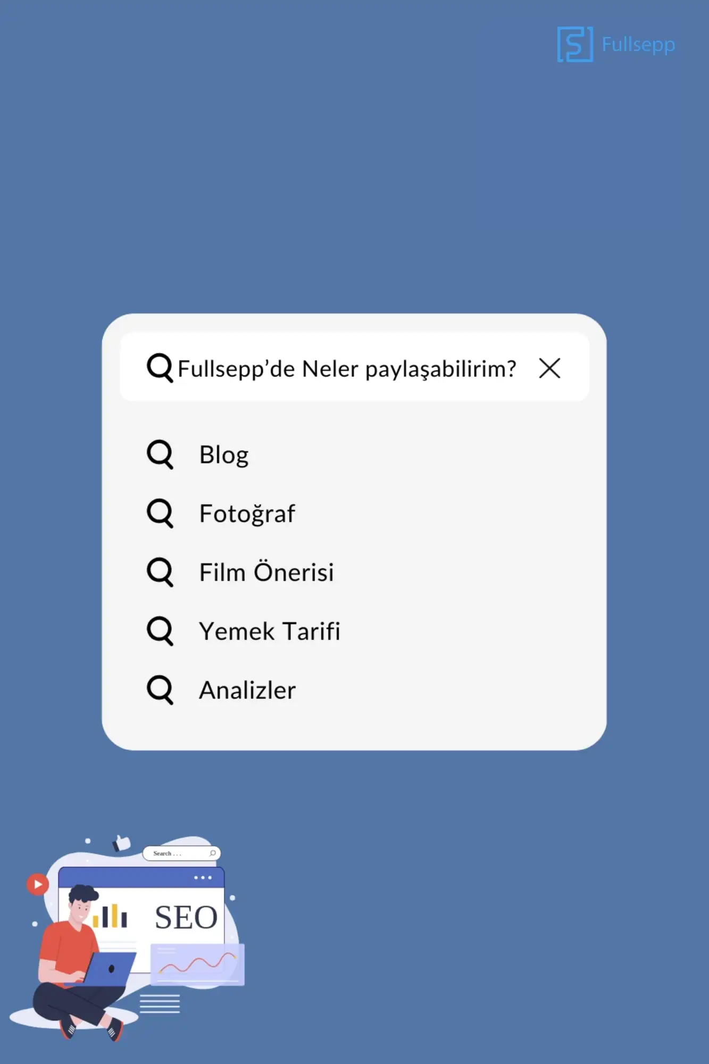The width and height of the screenshot is (709, 1064).
Task: Select the Fotoğraf suggestion
Action: pyautogui.click(x=247, y=514)
